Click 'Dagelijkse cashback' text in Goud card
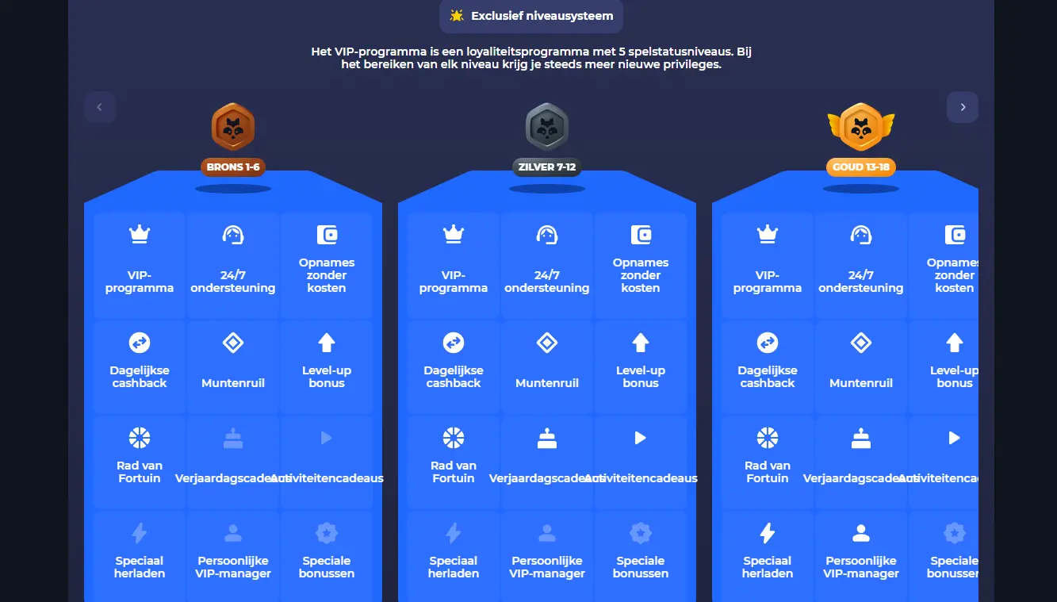Image resolution: width=1057 pixels, height=602 pixels. point(768,377)
